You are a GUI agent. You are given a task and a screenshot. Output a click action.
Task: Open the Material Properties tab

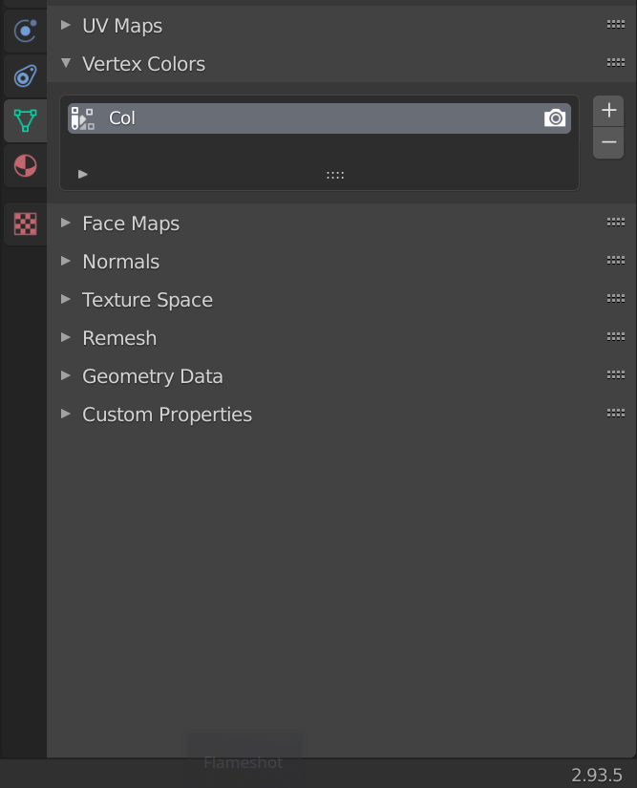click(x=26, y=165)
